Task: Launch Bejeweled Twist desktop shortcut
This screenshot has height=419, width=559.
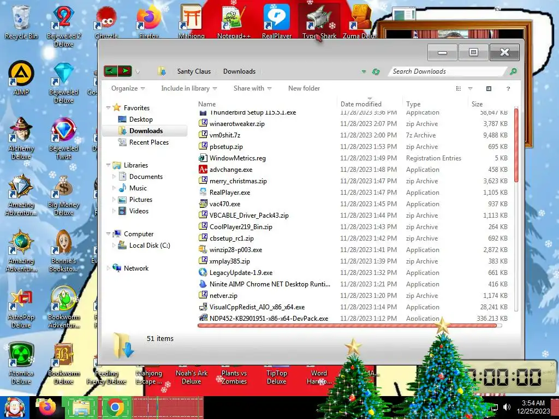Action: point(63,138)
